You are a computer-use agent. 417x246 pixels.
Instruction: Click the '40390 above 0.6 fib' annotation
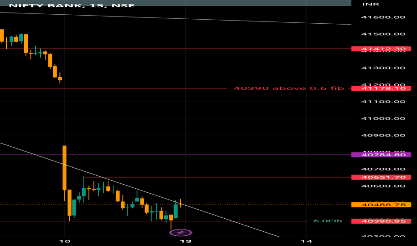(x=289, y=88)
